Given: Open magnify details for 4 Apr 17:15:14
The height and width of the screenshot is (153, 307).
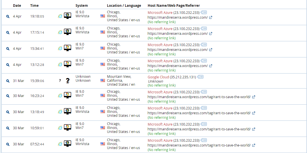Looking at the screenshot, I should pyautogui.click(x=8, y=33).
